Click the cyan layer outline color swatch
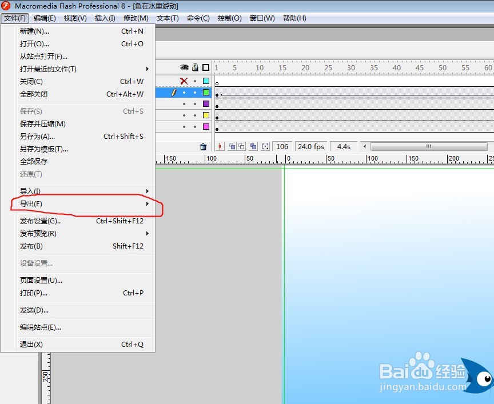 pyautogui.click(x=206, y=81)
